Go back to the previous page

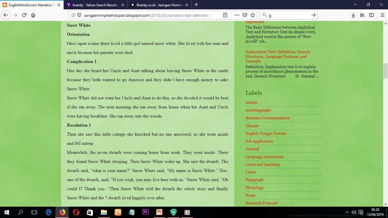click(6, 15)
